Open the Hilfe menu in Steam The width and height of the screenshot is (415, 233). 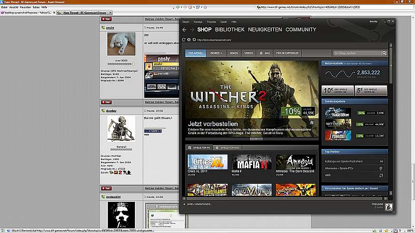234,22
